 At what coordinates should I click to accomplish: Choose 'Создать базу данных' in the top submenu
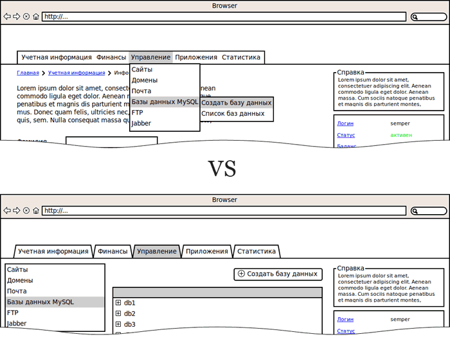(236, 102)
